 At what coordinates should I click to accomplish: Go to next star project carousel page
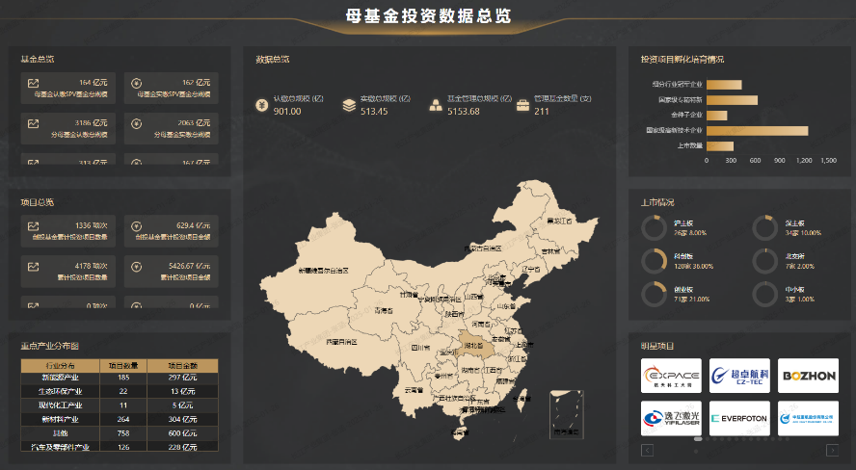point(832,450)
